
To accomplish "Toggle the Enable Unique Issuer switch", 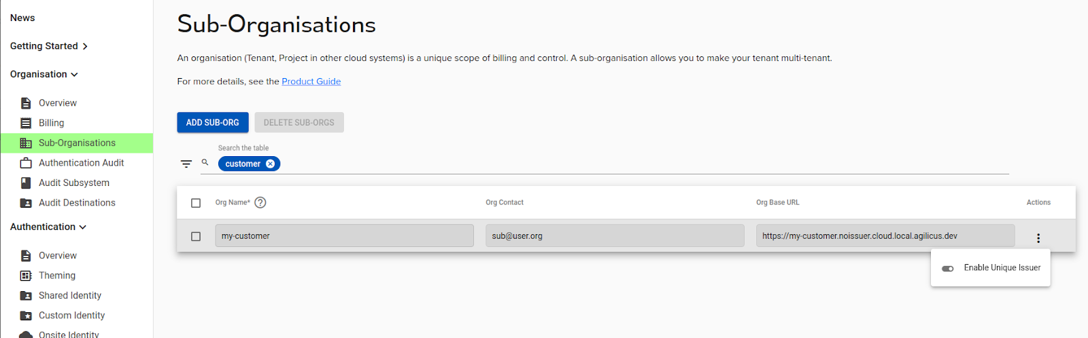I will (x=947, y=268).
